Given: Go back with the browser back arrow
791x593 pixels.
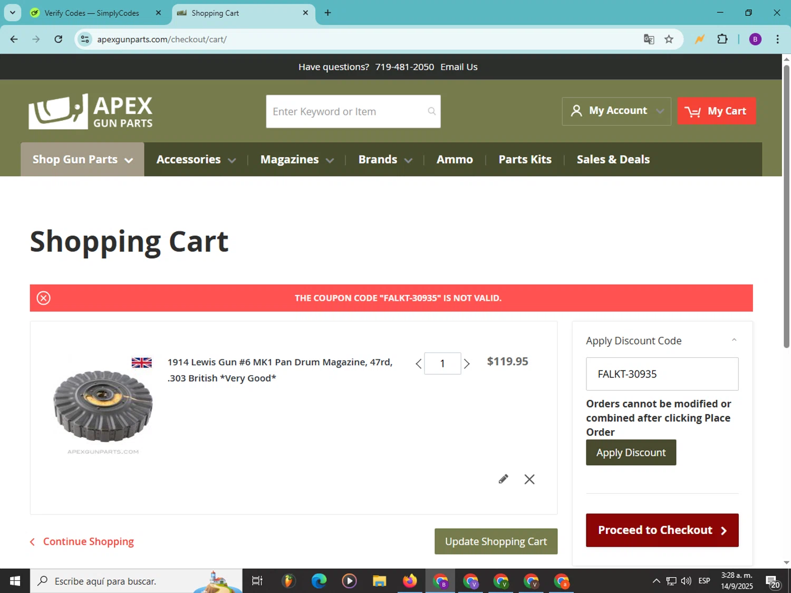Looking at the screenshot, I should 14,39.
